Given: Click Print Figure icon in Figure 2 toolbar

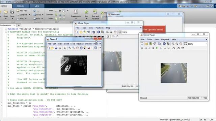Looking at the screenshot, I should pyautogui.click(x=60, y=48).
